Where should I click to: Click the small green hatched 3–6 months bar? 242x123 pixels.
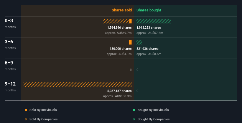point(139,42)
